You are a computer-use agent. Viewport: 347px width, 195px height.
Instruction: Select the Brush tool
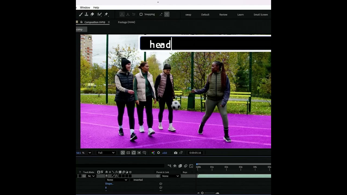coord(81,14)
